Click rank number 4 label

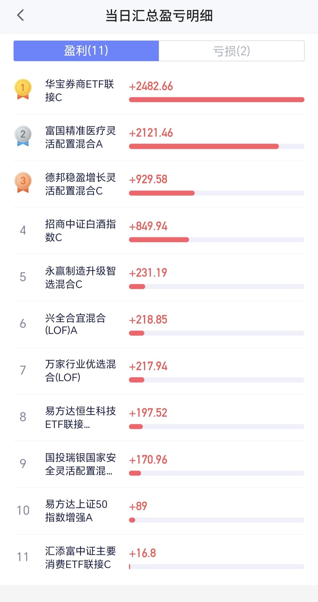point(23,230)
